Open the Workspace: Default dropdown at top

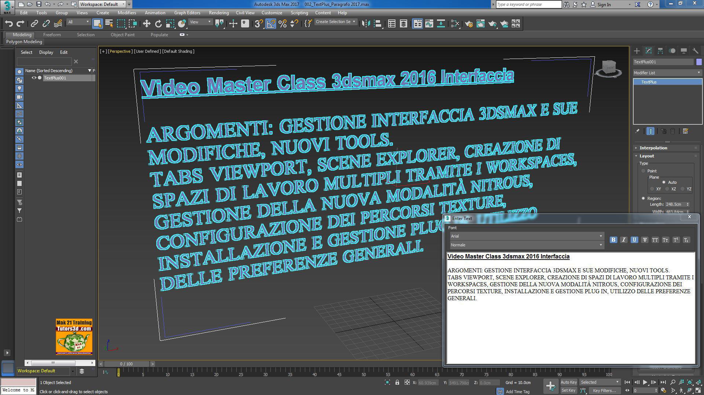(102, 4)
